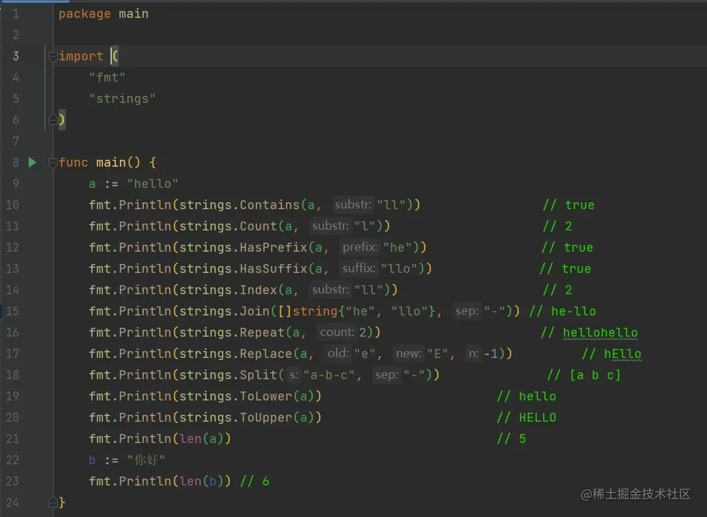Click the "prefix:" parameter hint
The height and width of the screenshot is (517, 707).
(x=360, y=248)
